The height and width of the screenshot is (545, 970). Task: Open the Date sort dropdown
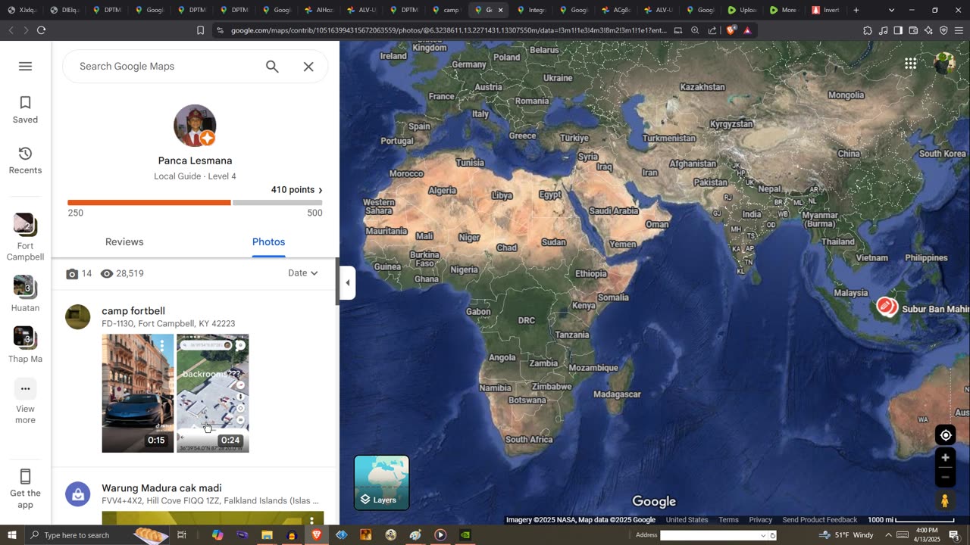[x=303, y=273]
